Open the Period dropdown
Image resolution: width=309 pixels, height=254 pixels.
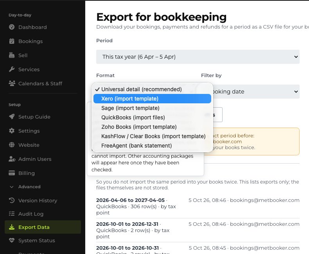tap(198, 57)
